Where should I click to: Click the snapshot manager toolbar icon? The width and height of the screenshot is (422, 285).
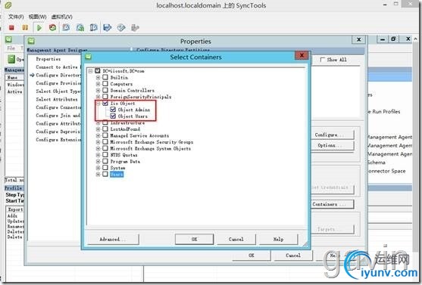coord(94,27)
